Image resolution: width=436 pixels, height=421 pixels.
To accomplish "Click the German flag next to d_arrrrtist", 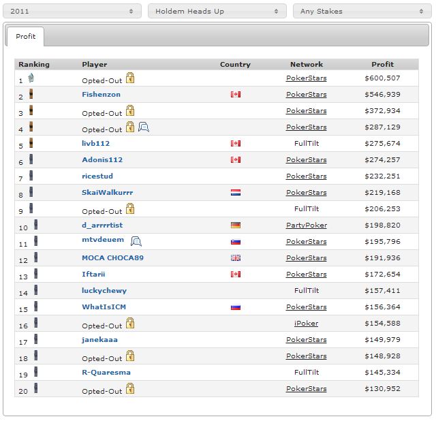I will [x=236, y=225].
